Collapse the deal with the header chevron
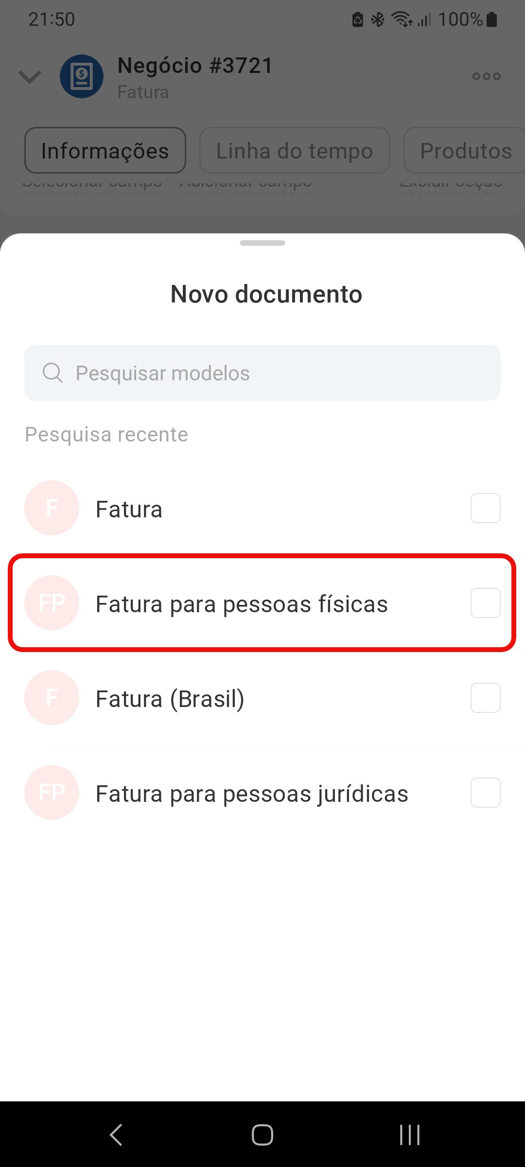Viewport: 525px width, 1167px height. 30,76
